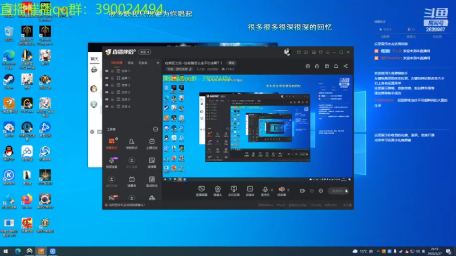
Task: Click 修改 to edit the stream title
Action: coord(231,63)
